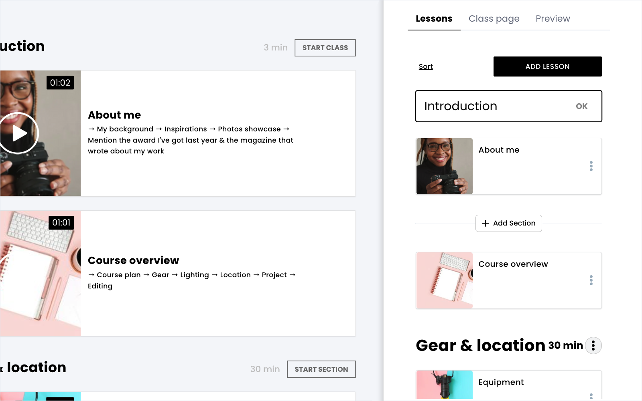This screenshot has width=642, height=401.
Task: Open Gear & location section options menu
Action: coord(593,346)
